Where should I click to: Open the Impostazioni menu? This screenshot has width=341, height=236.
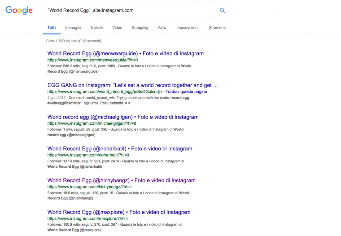point(188,28)
